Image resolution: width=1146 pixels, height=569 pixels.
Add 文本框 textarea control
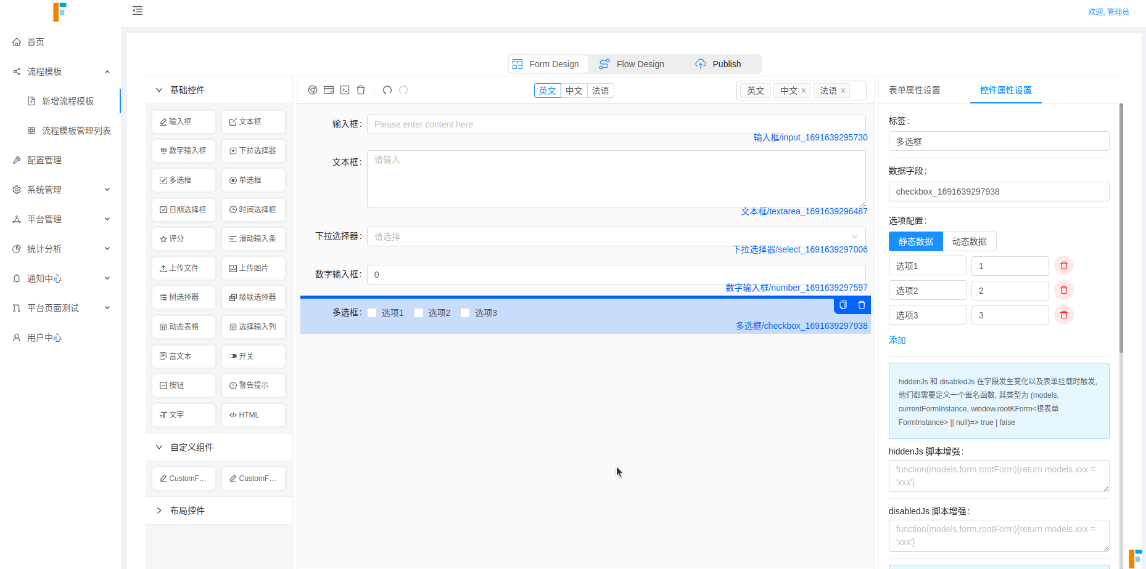click(254, 122)
